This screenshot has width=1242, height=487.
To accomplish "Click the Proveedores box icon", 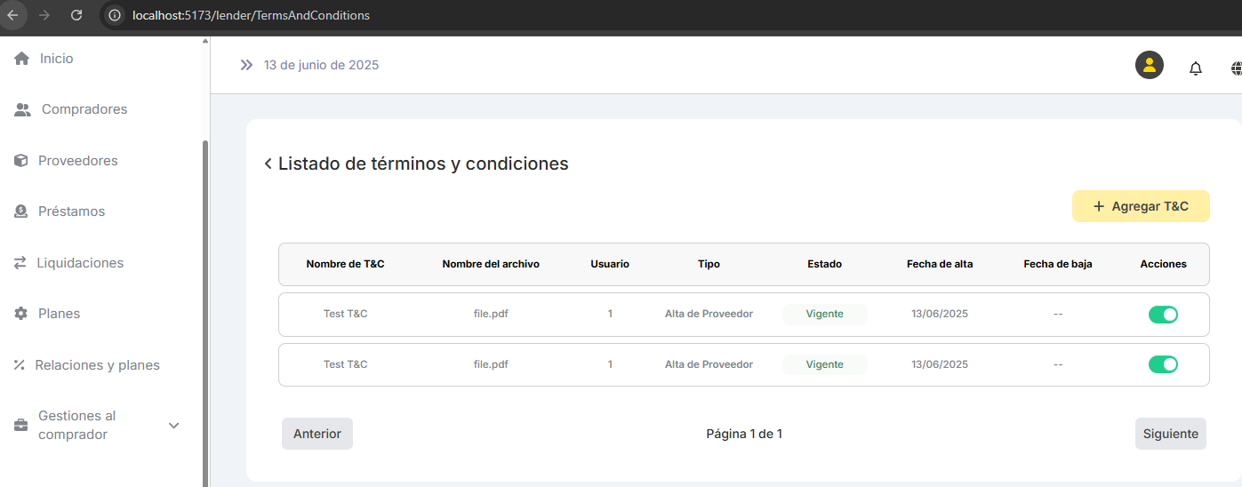I will [21, 161].
